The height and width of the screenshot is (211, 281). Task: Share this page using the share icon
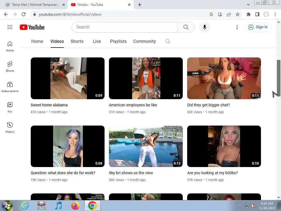pos(229,14)
